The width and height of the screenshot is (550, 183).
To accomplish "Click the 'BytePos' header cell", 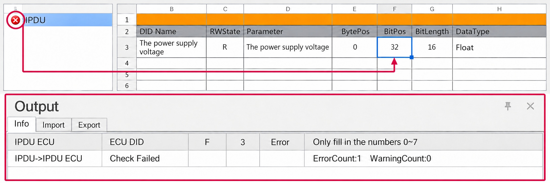I will pos(354,31).
